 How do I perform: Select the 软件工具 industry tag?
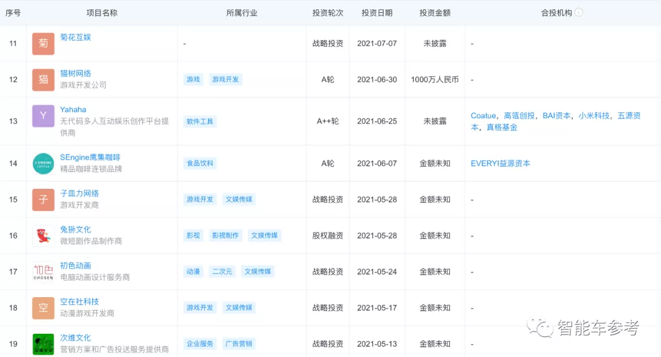[200, 121]
